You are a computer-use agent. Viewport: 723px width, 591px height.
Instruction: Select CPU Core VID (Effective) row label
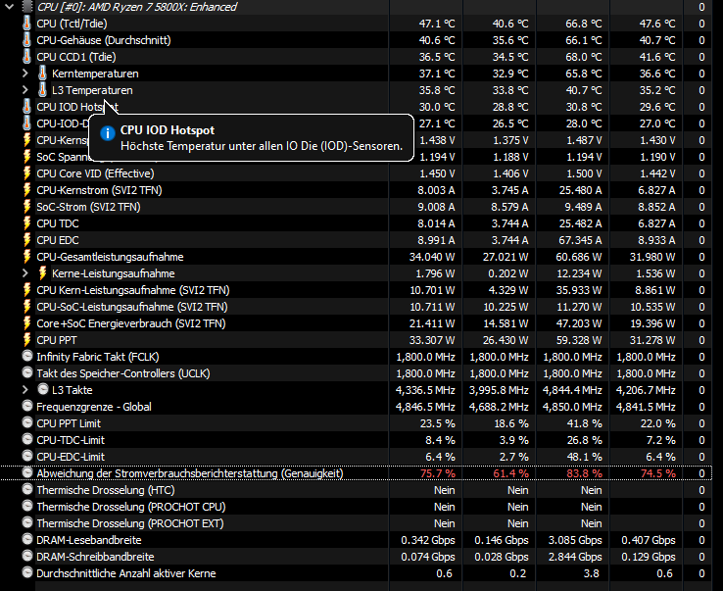tap(95, 173)
